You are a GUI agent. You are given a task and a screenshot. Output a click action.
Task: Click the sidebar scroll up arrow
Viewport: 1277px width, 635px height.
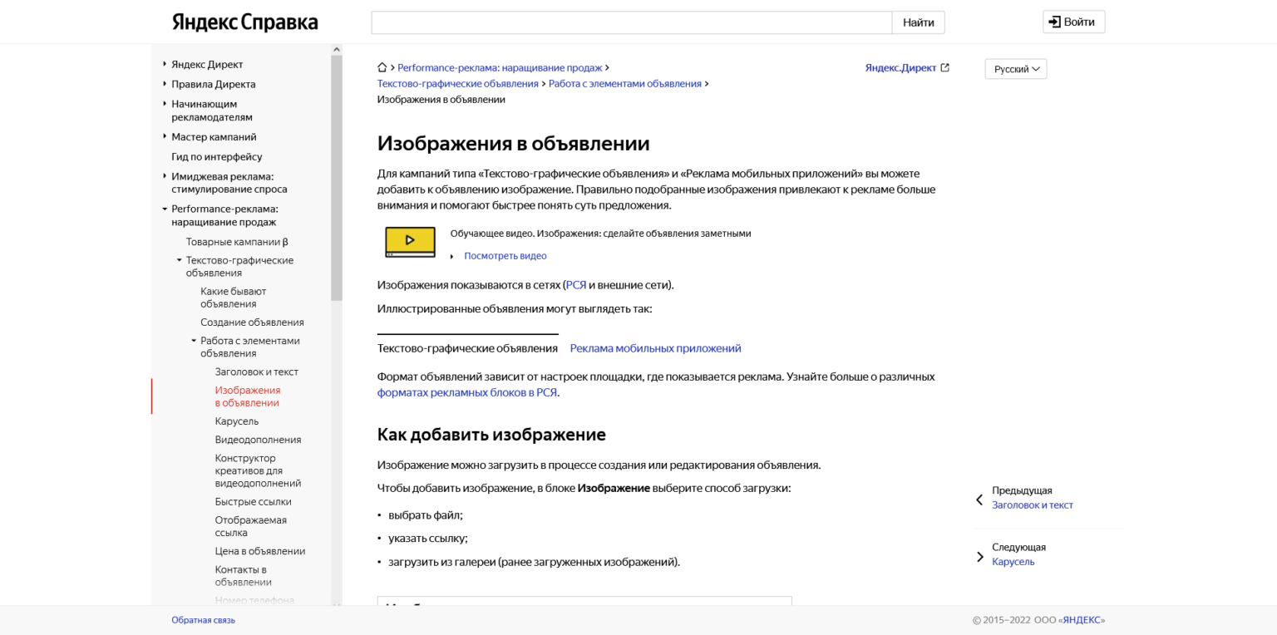337,49
